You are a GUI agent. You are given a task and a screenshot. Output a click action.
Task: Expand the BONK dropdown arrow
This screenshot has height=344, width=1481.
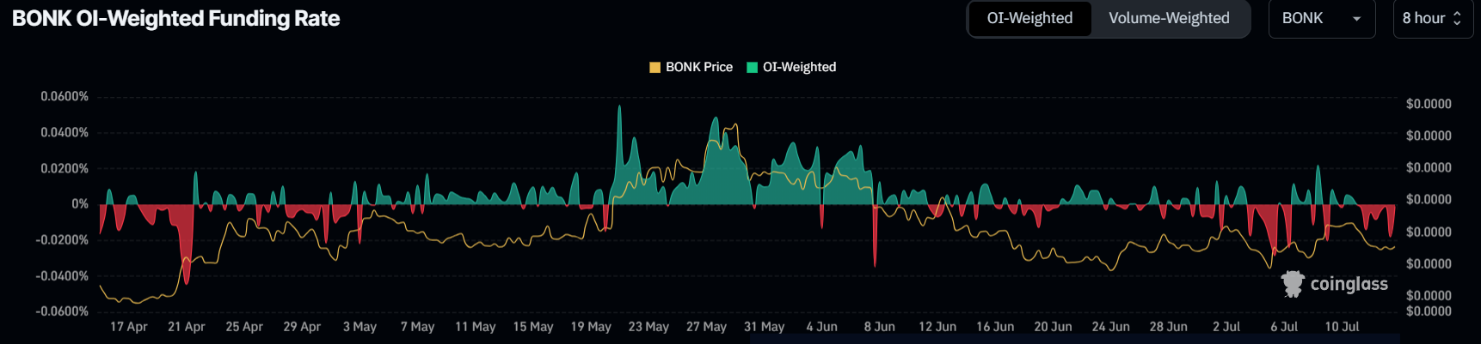(1357, 19)
